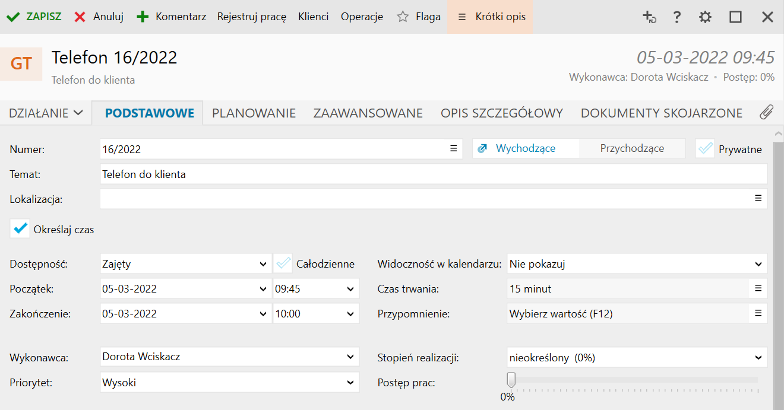The height and width of the screenshot is (410, 784).
Task: Mark the activity as Prywatne
Action: (706, 149)
